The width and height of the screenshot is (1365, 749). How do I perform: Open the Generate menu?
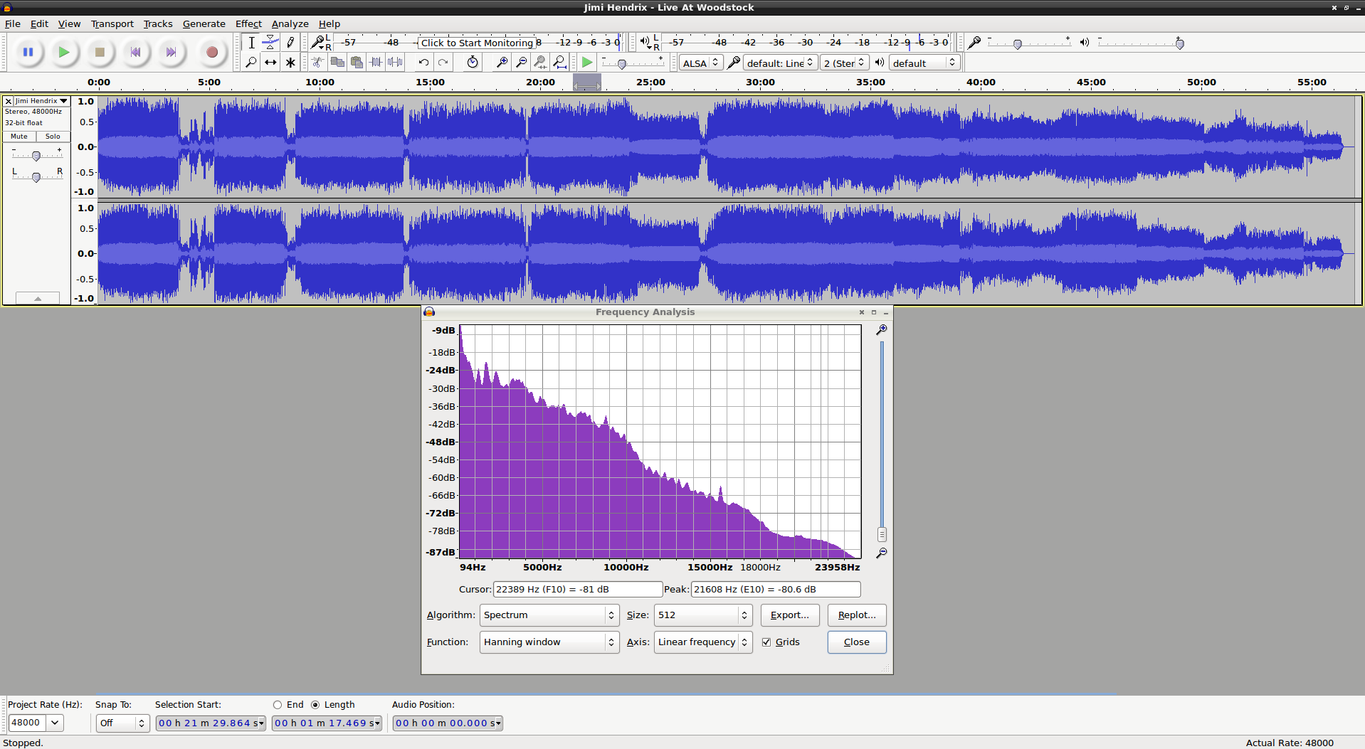pyautogui.click(x=204, y=23)
